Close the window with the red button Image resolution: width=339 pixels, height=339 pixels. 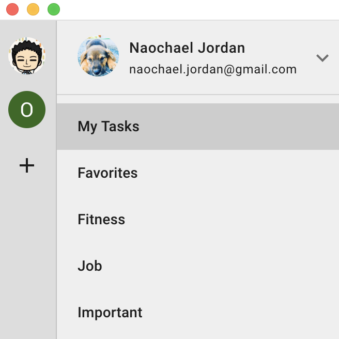click(12, 9)
